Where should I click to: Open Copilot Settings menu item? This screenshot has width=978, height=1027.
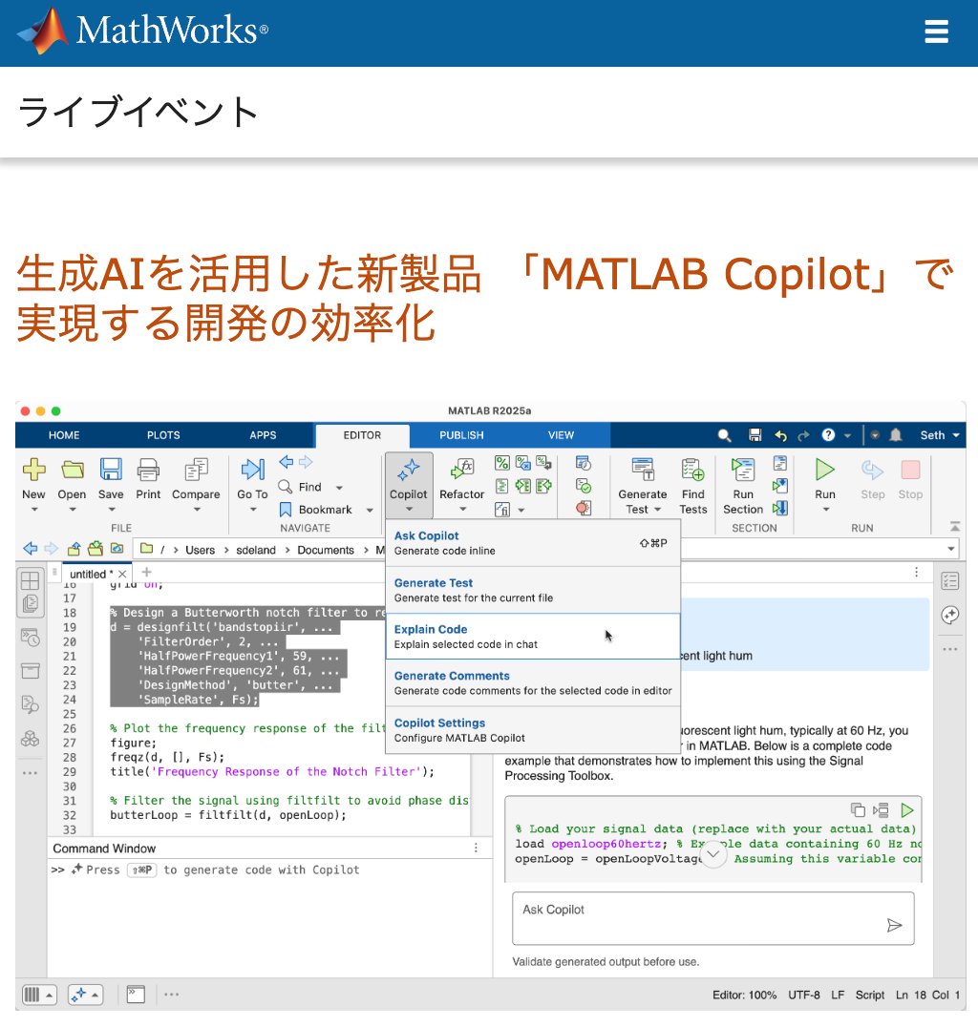533,730
